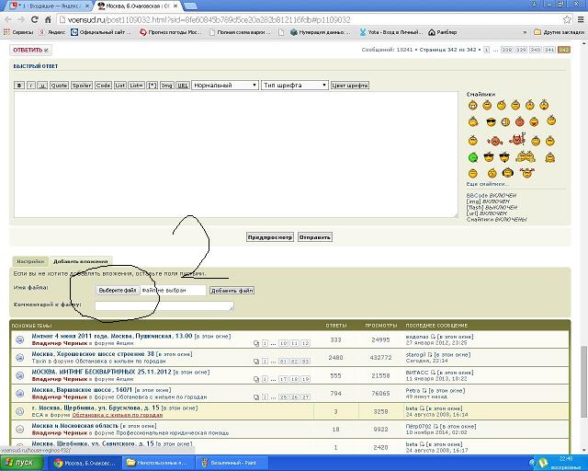Switch to the 'Настройки' tab
Image resolution: width=588 pixels, height=471 pixels.
point(30,261)
